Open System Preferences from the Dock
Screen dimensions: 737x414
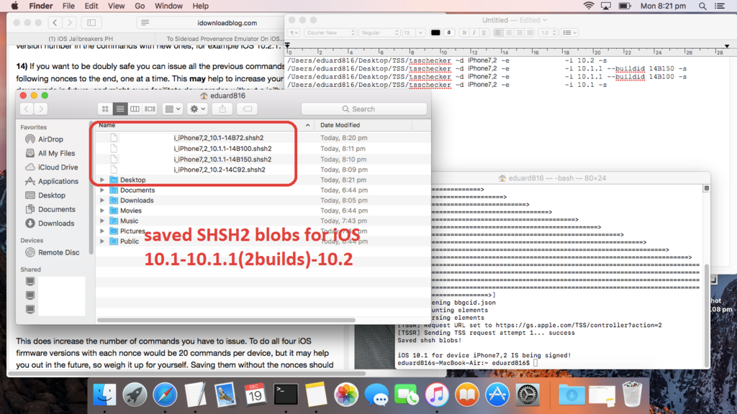[528, 395]
